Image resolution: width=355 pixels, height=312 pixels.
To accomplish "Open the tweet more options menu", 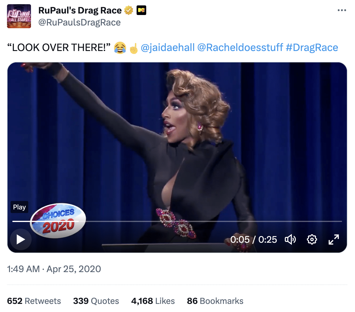I will pyautogui.click(x=342, y=10).
